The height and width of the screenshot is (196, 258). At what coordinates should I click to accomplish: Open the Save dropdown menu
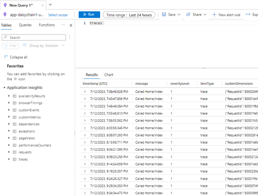point(170,15)
